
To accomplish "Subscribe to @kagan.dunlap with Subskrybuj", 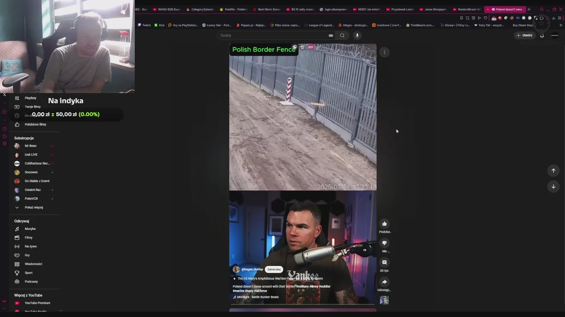I will pos(274,269).
